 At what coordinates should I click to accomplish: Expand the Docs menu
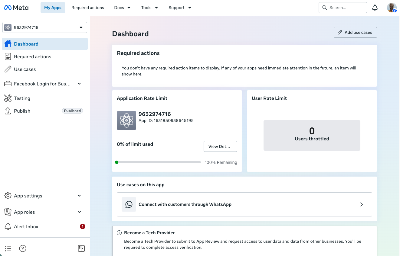(122, 8)
